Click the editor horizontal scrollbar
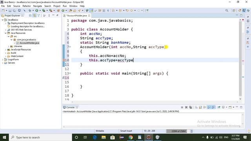251x141 pixels. point(155,102)
